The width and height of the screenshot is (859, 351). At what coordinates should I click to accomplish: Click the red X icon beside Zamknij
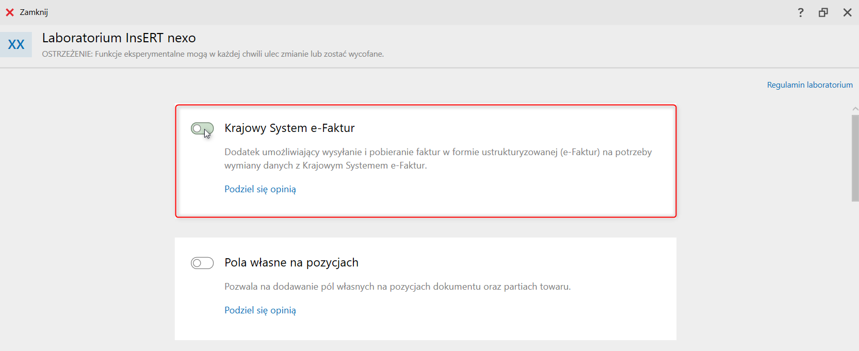(10, 12)
